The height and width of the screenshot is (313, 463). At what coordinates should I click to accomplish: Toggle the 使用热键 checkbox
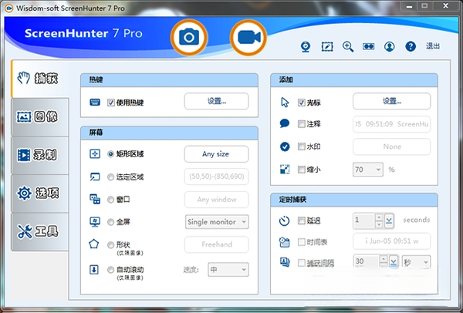coord(111,103)
